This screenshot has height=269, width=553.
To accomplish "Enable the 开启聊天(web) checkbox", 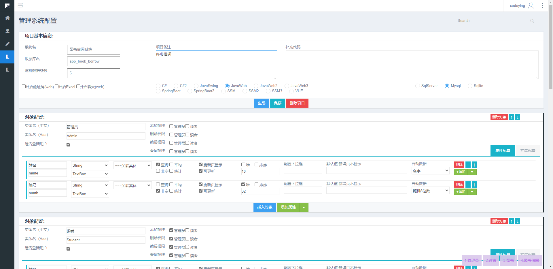I will click(78, 86).
